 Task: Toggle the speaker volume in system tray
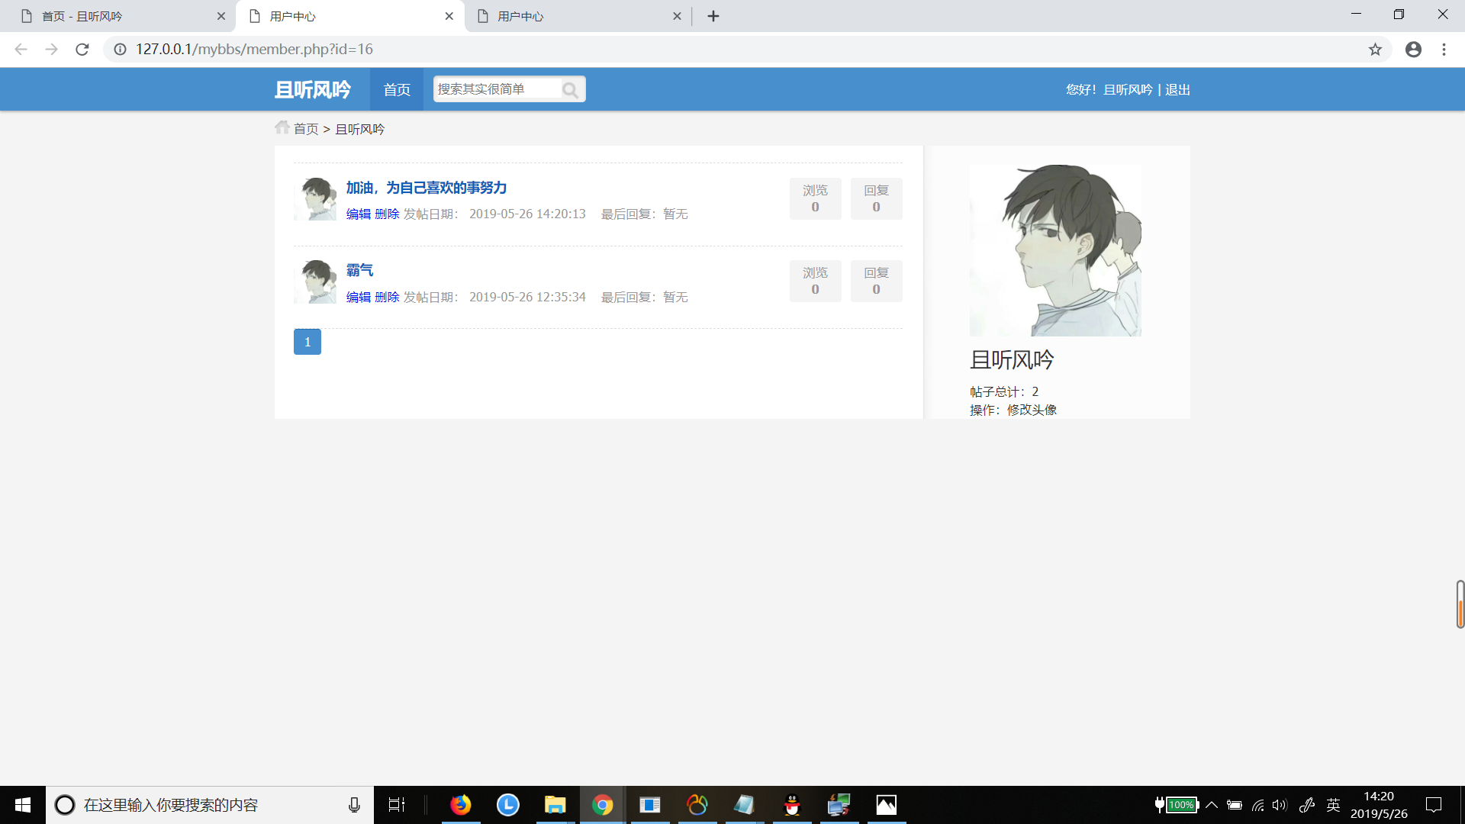(1280, 804)
